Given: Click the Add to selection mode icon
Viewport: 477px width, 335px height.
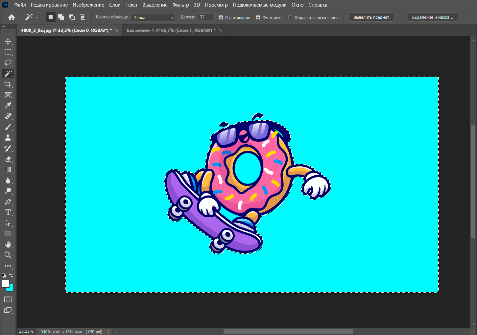Looking at the screenshot, I should click(x=61, y=17).
